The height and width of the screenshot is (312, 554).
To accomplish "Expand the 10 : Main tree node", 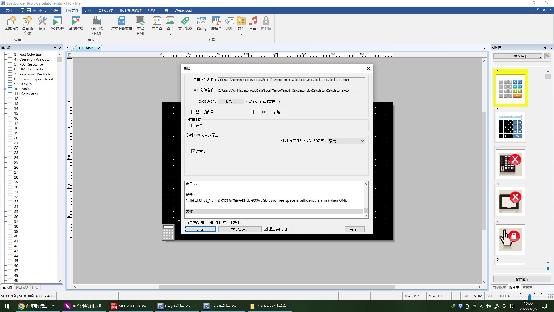I will click(5, 89).
